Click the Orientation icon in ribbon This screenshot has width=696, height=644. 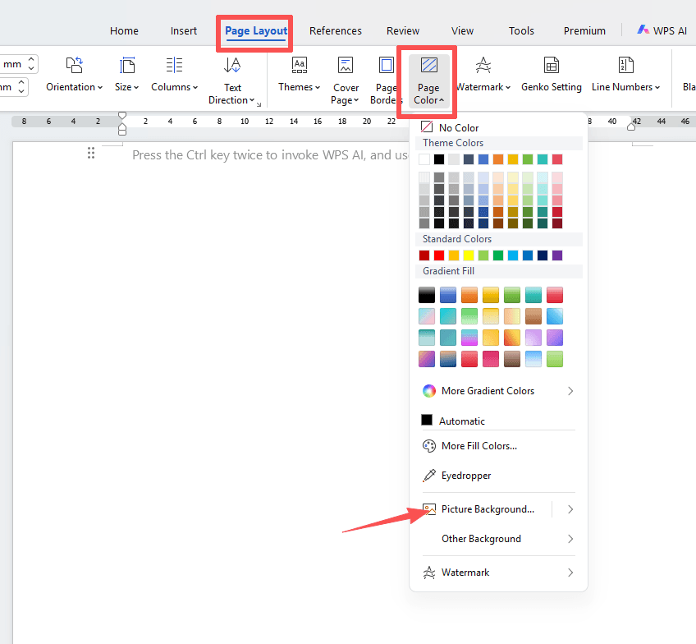coord(74,67)
